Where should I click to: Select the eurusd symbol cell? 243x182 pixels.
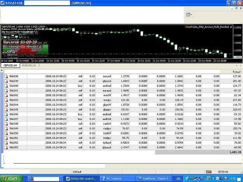point(107,76)
